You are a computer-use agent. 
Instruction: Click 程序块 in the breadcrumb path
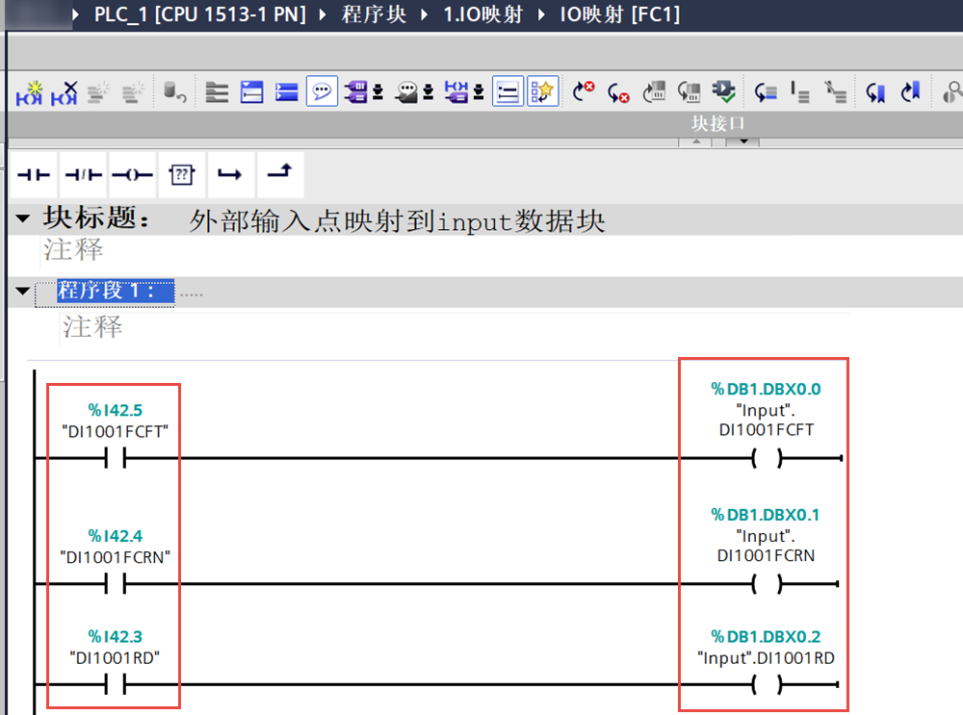pyautogui.click(x=374, y=15)
